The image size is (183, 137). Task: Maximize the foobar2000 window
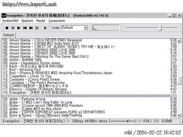pos(174,15)
